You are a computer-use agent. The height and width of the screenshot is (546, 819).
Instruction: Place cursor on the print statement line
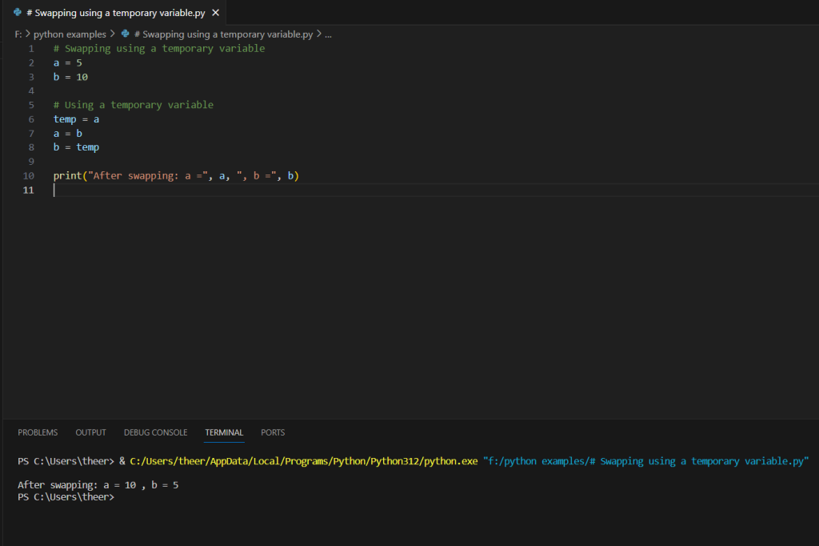pos(176,176)
